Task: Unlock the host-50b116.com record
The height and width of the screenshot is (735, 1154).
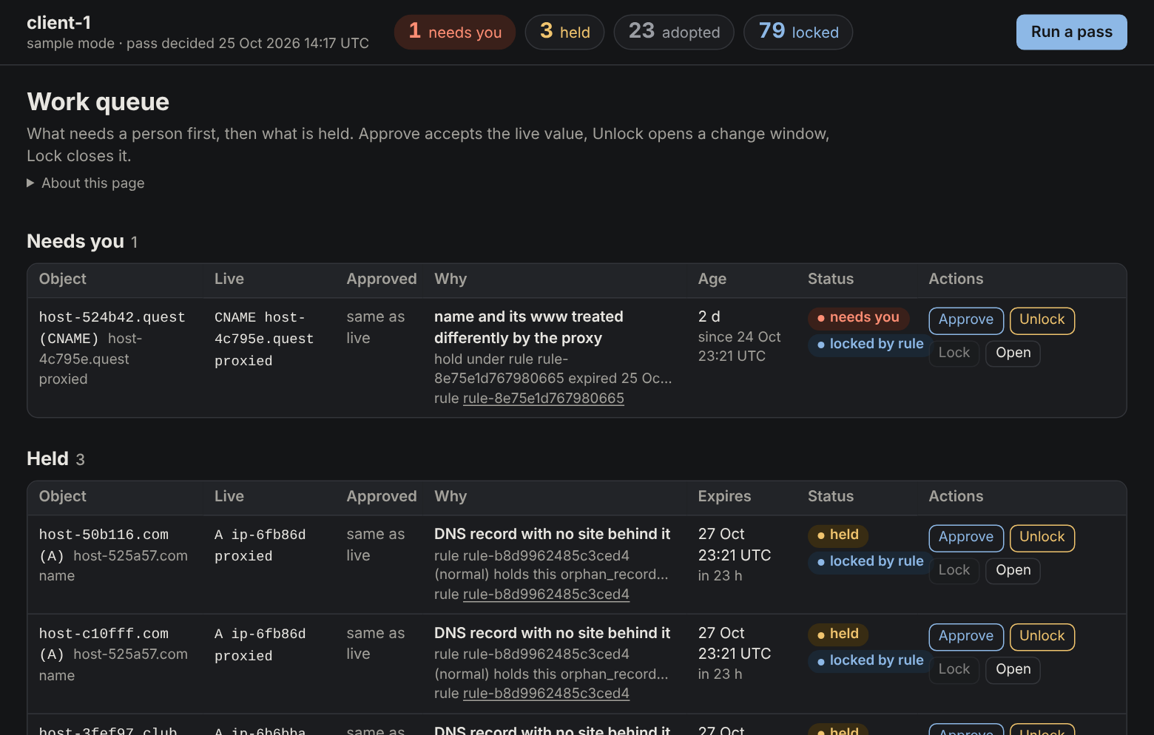Action: 1042,538
